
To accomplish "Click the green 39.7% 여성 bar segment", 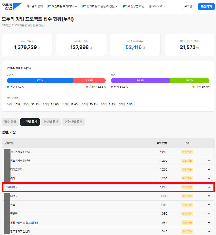I will [190, 81].
